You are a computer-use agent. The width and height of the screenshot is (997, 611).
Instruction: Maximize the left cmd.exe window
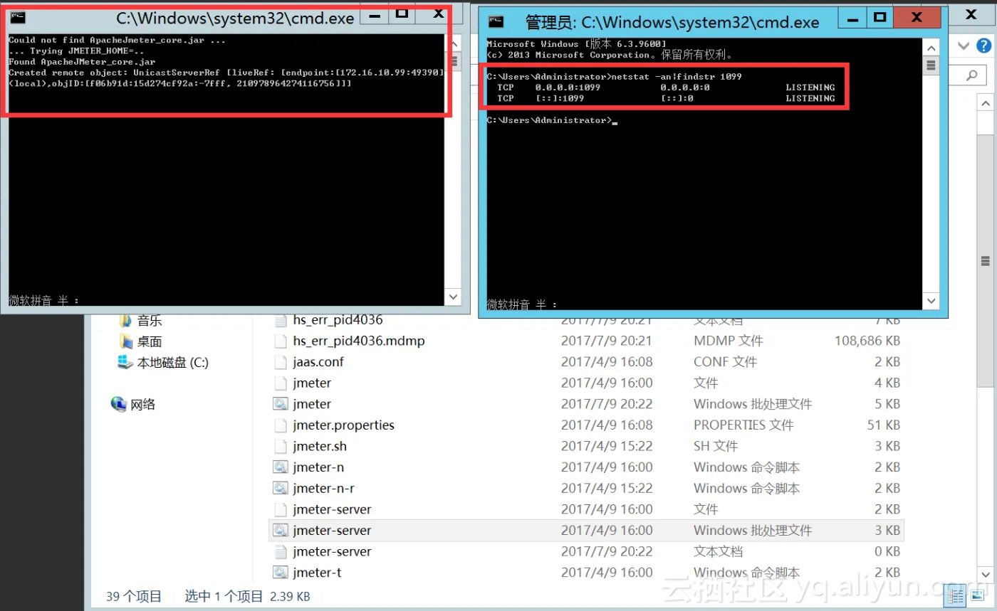[x=402, y=14]
